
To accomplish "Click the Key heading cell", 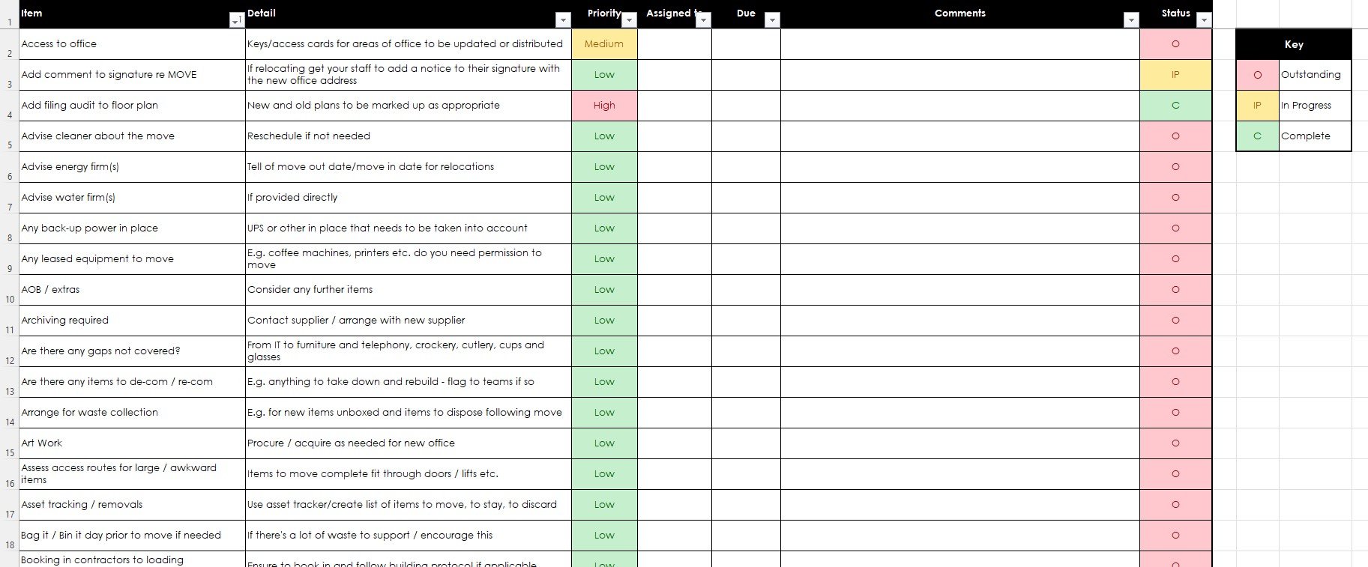I will point(1294,44).
